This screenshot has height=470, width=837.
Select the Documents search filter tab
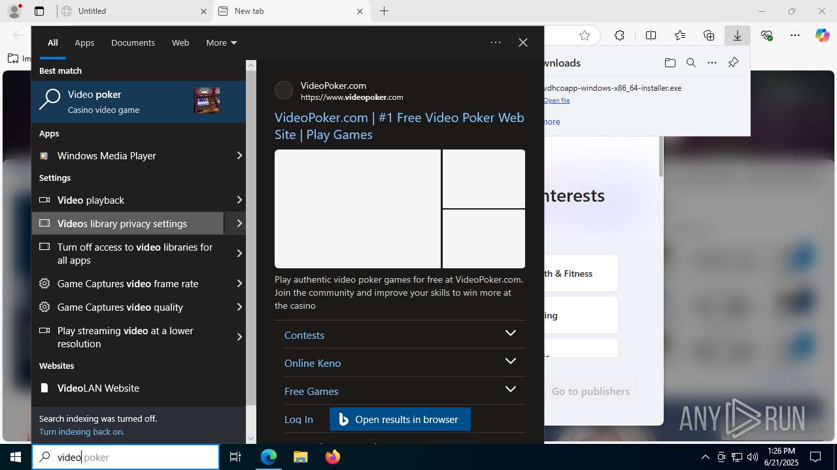(x=133, y=42)
